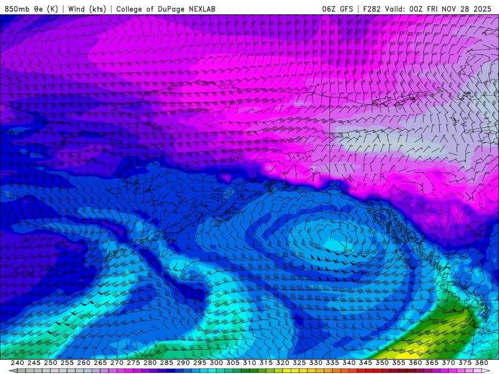Screen dimensions: 499x374
Task: Pick the 310 scale label
Action: click(x=249, y=363)
